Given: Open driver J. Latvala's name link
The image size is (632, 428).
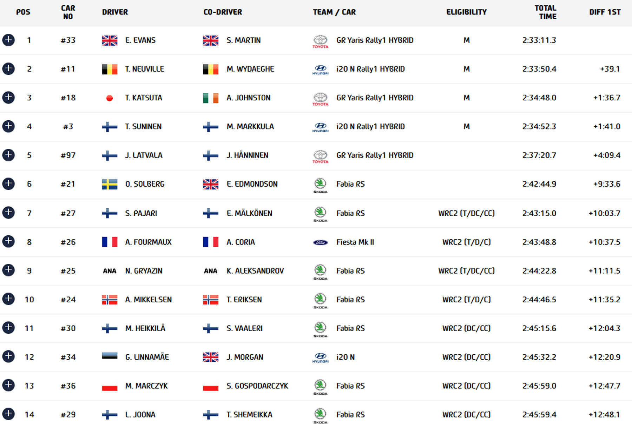Looking at the screenshot, I should 144,155.
